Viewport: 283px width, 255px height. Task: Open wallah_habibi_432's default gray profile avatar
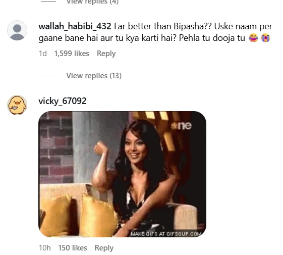pyautogui.click(x=17, y=30)
